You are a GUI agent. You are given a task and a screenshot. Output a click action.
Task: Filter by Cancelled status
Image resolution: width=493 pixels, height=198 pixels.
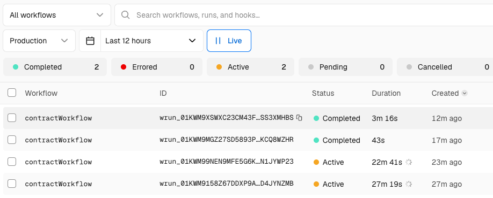pos(445,67)
